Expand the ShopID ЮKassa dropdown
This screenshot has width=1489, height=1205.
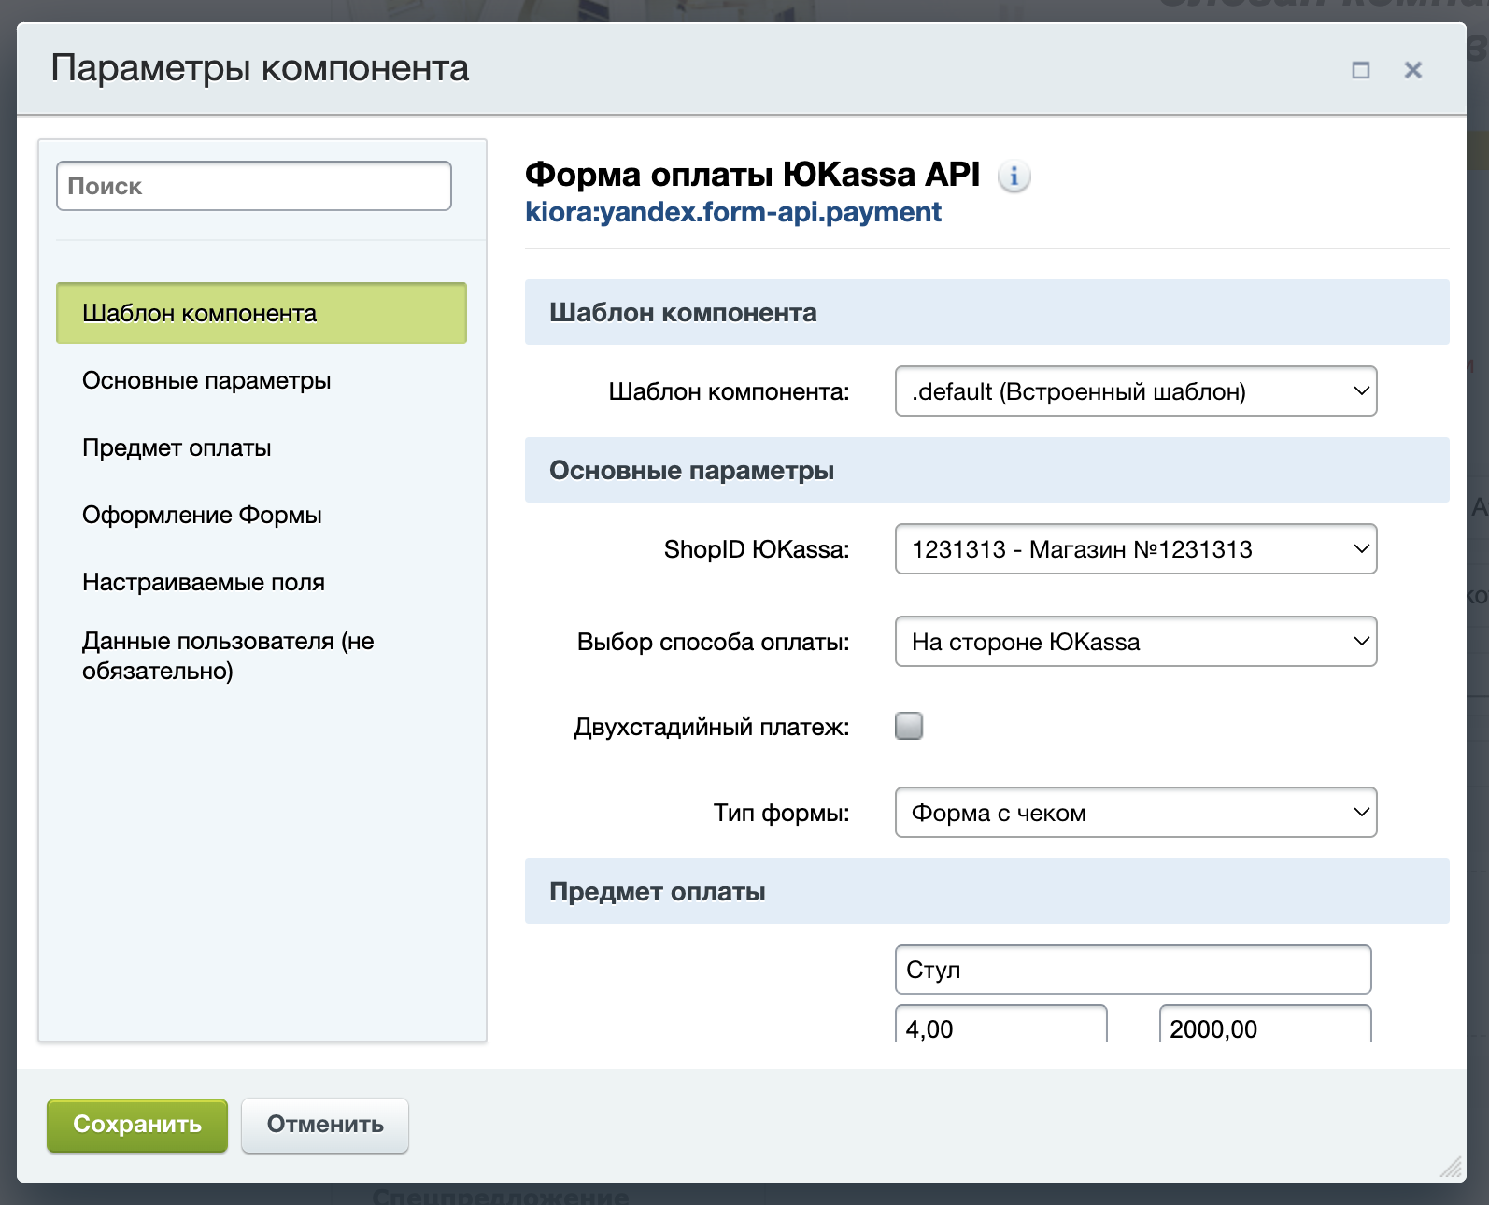[x=1135, y=549]
